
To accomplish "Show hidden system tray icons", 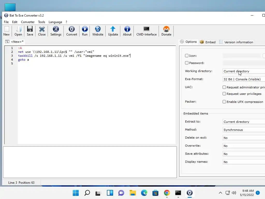I will point(220,193).
